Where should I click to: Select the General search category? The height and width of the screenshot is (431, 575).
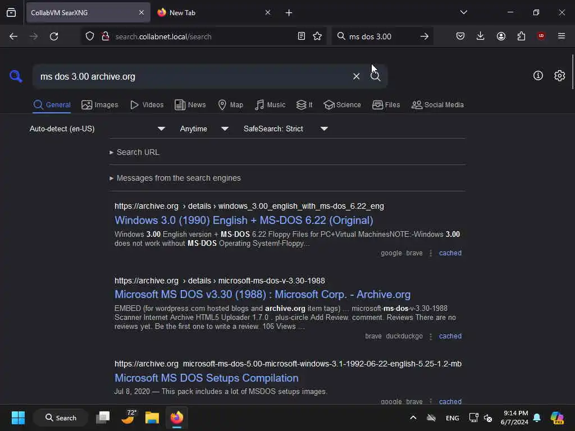(x=52, y=105)
